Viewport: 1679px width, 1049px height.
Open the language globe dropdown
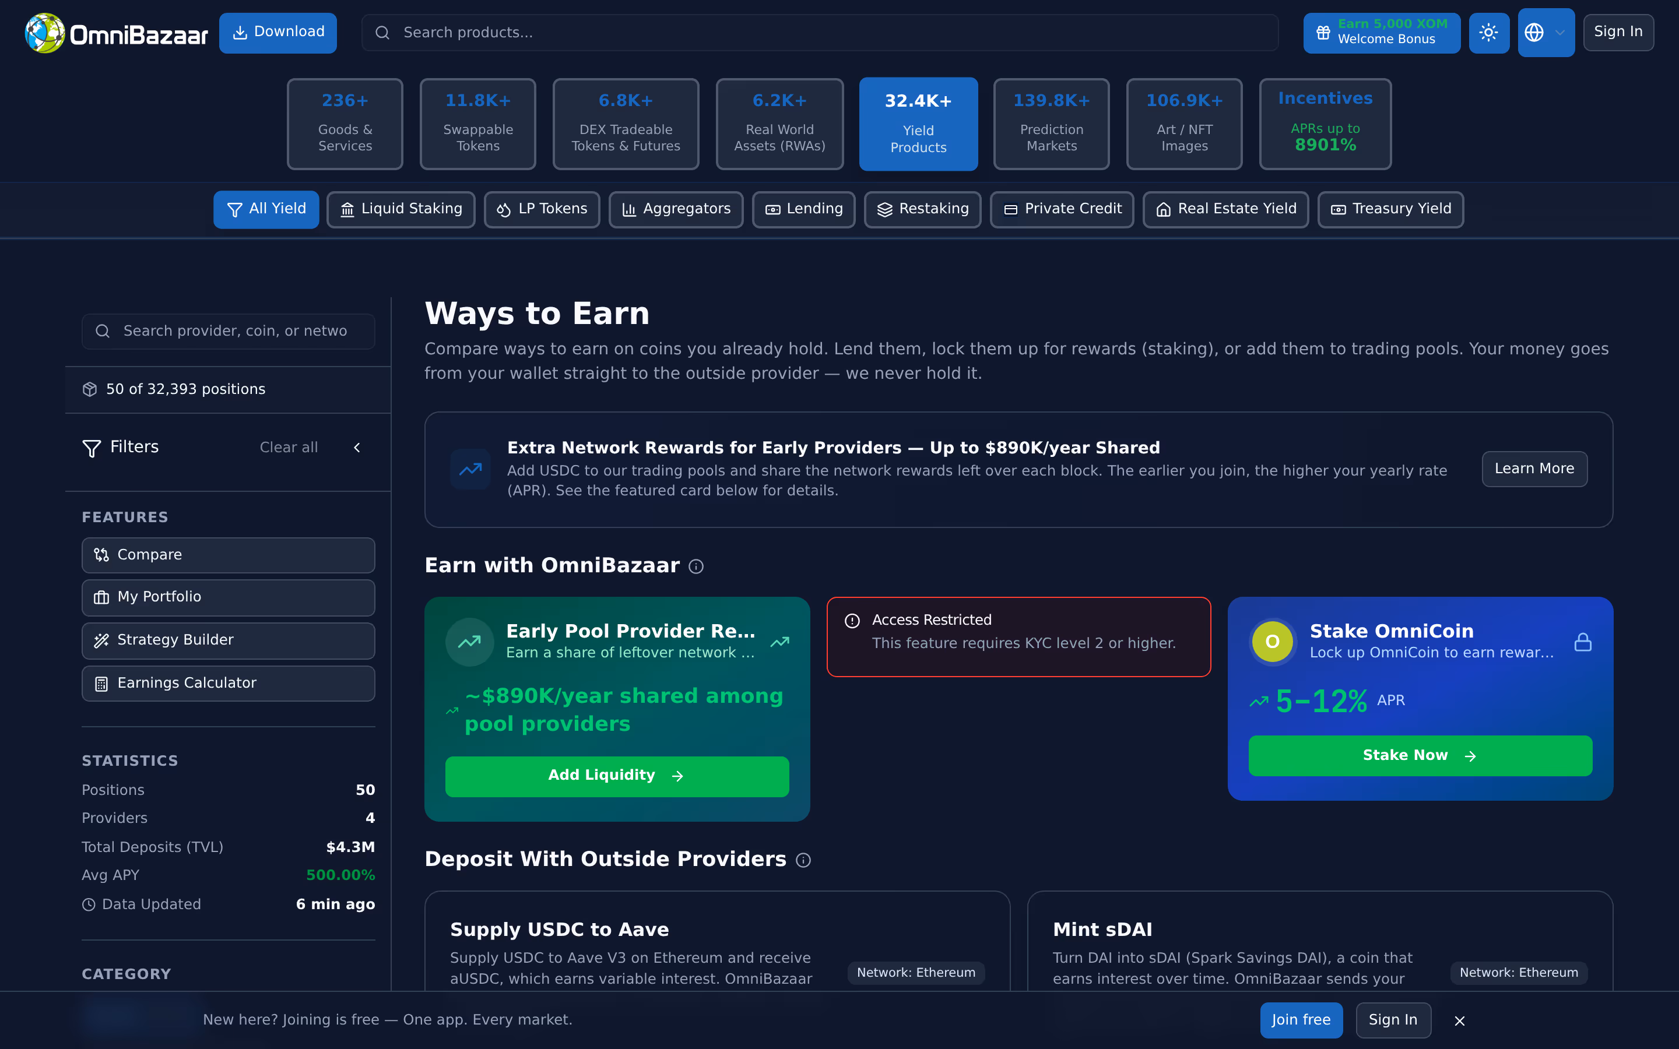1546,33
